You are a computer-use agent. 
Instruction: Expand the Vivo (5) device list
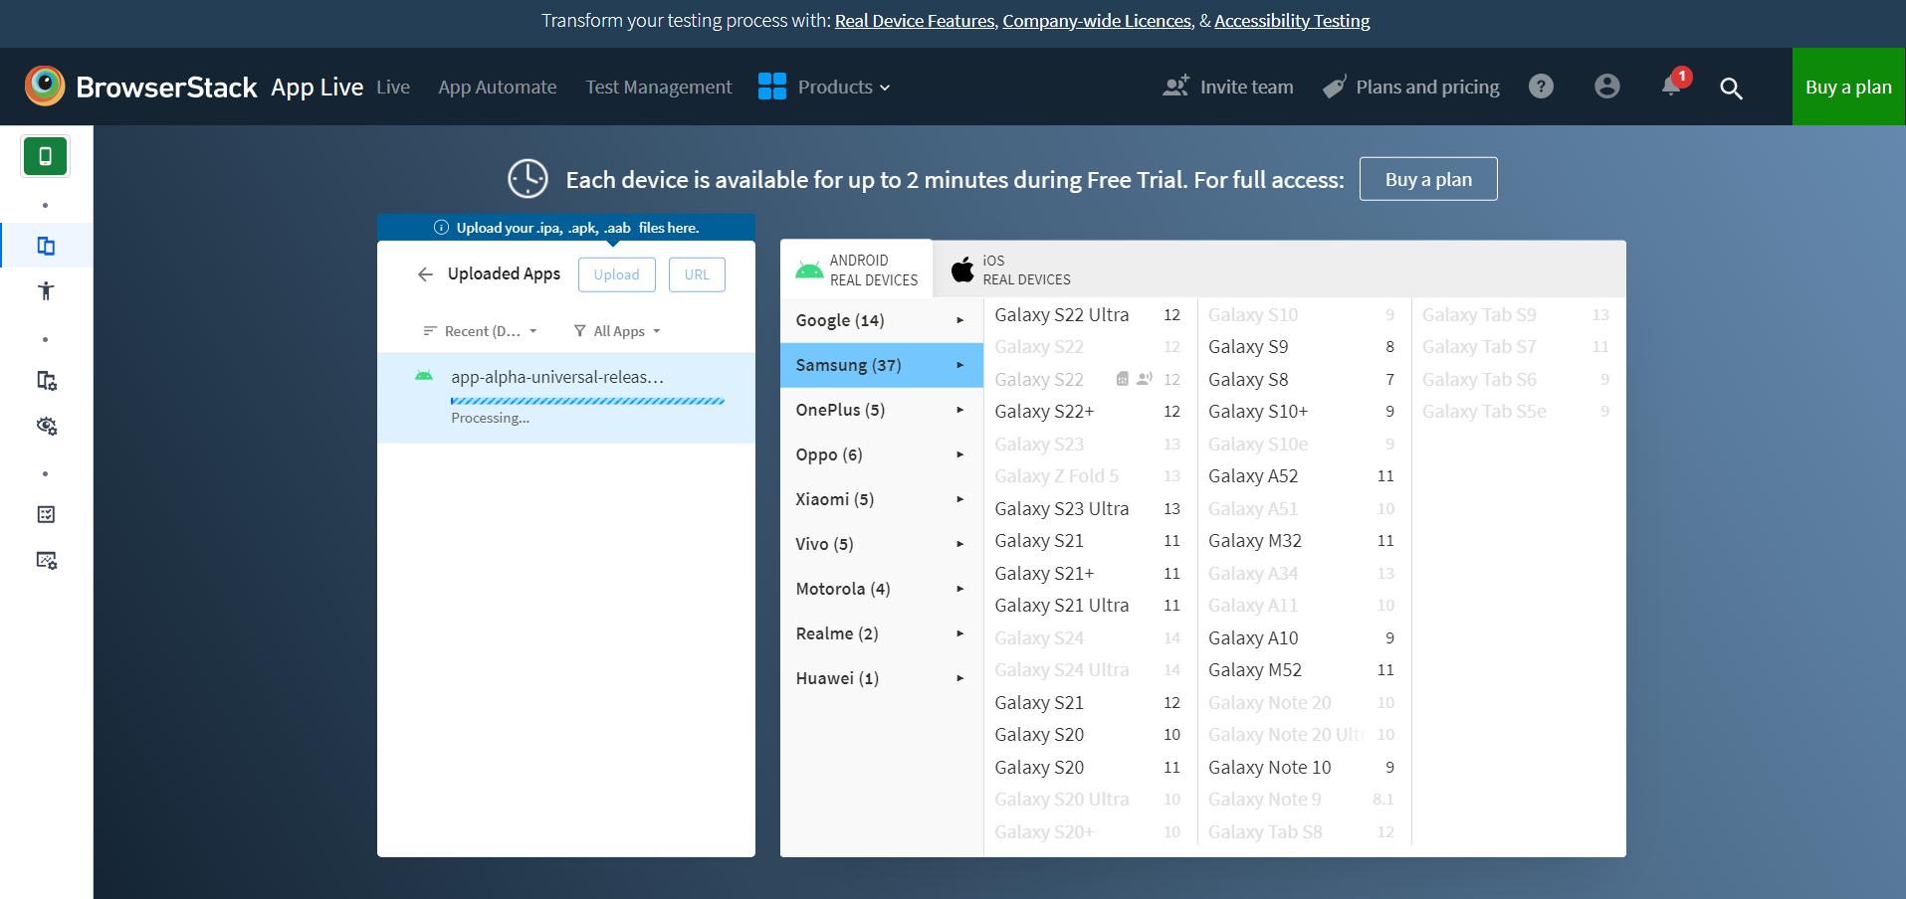point(882,544)
